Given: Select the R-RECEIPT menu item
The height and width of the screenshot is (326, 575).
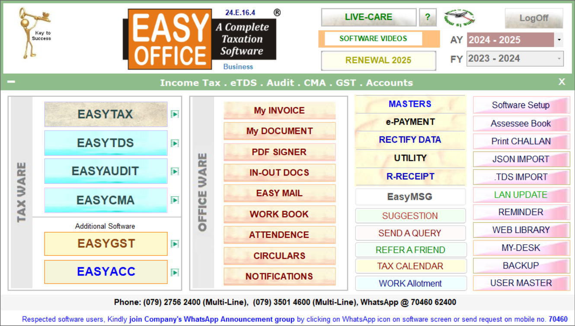Looking at the screenshot, I should click(410, 176).
